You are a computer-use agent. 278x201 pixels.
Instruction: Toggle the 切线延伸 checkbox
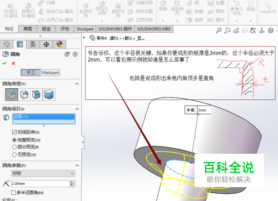pyautogui.click(x=14, y=132)
